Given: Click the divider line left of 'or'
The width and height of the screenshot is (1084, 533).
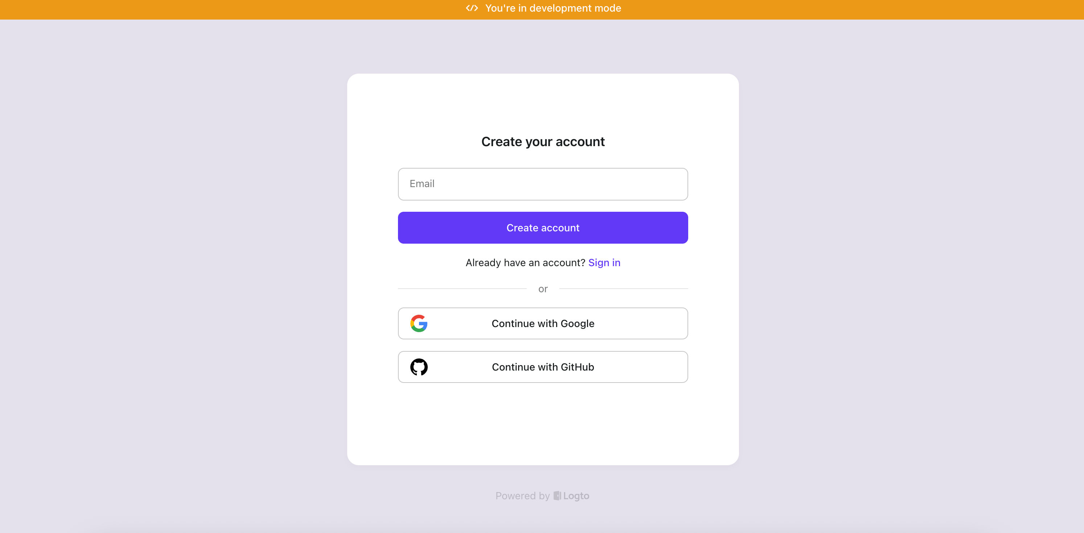Looking at the screenshot, I should [x=462, y=289].
